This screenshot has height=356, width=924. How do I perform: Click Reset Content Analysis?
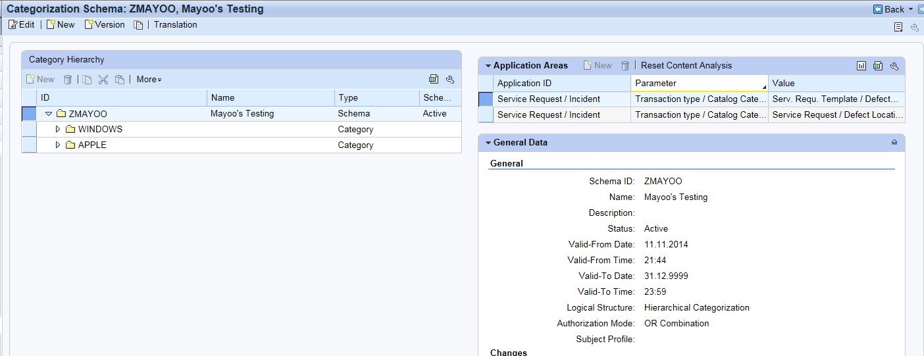pos(686,65)
